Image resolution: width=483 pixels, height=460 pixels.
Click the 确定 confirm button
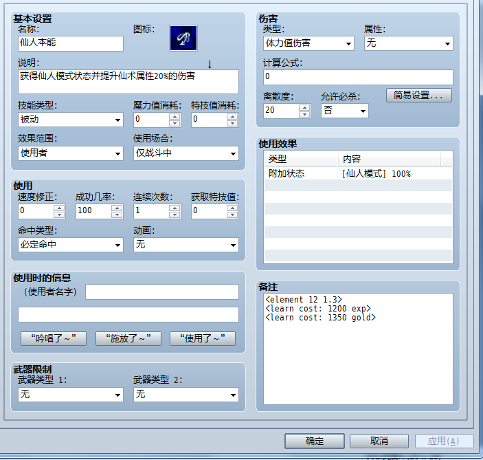[x=315, y=441]
